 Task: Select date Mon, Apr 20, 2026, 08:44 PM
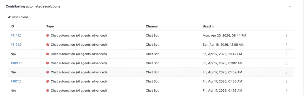(x=224, y=36)
